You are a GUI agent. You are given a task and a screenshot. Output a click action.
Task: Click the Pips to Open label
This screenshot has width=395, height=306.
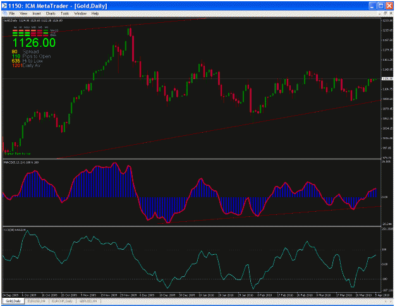[x=37, y=56]
